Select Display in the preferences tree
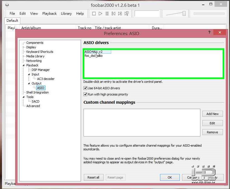Image resolution: width=230 pixels, height=189 pixels. coord(31,47)
